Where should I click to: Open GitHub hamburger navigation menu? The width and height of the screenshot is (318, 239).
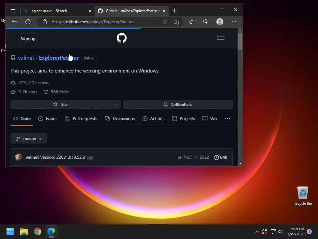[220, 38]
